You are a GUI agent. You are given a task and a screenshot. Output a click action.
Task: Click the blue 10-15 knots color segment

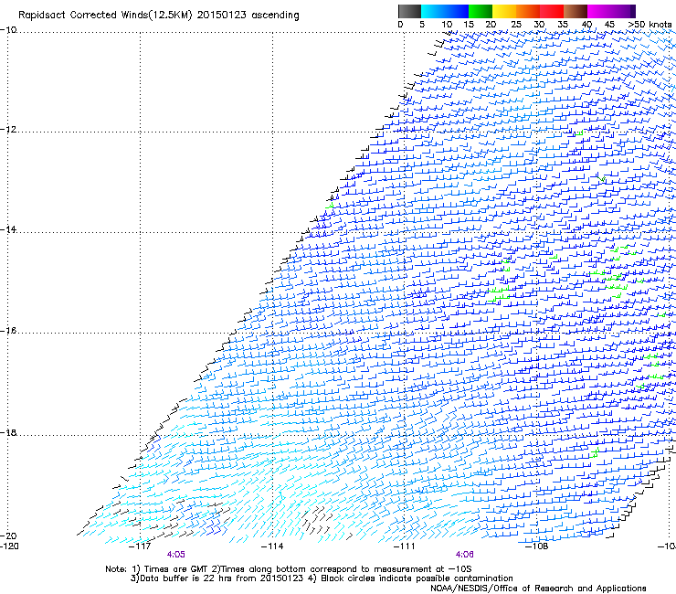457,11
